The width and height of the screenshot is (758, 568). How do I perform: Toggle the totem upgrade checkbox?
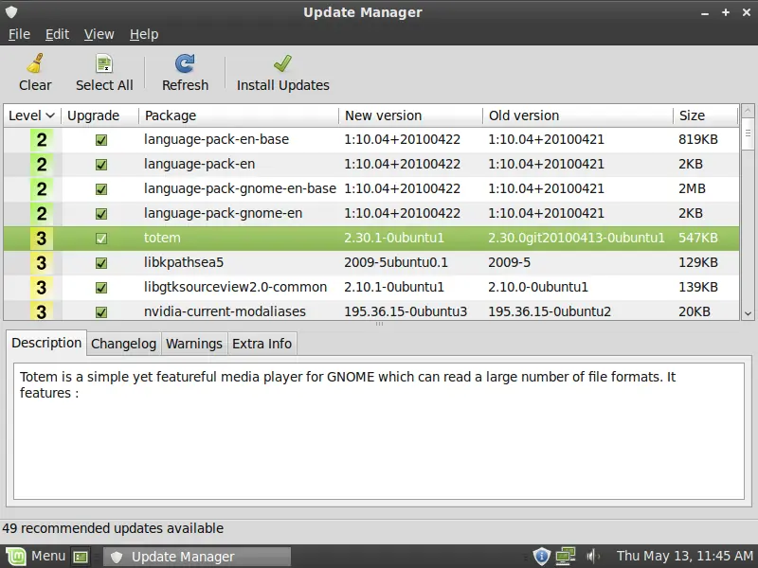tap(101, 239)
